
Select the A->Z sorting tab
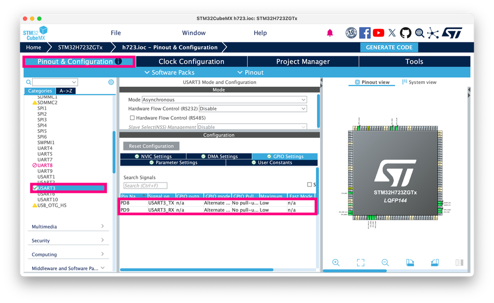point(66,91)
